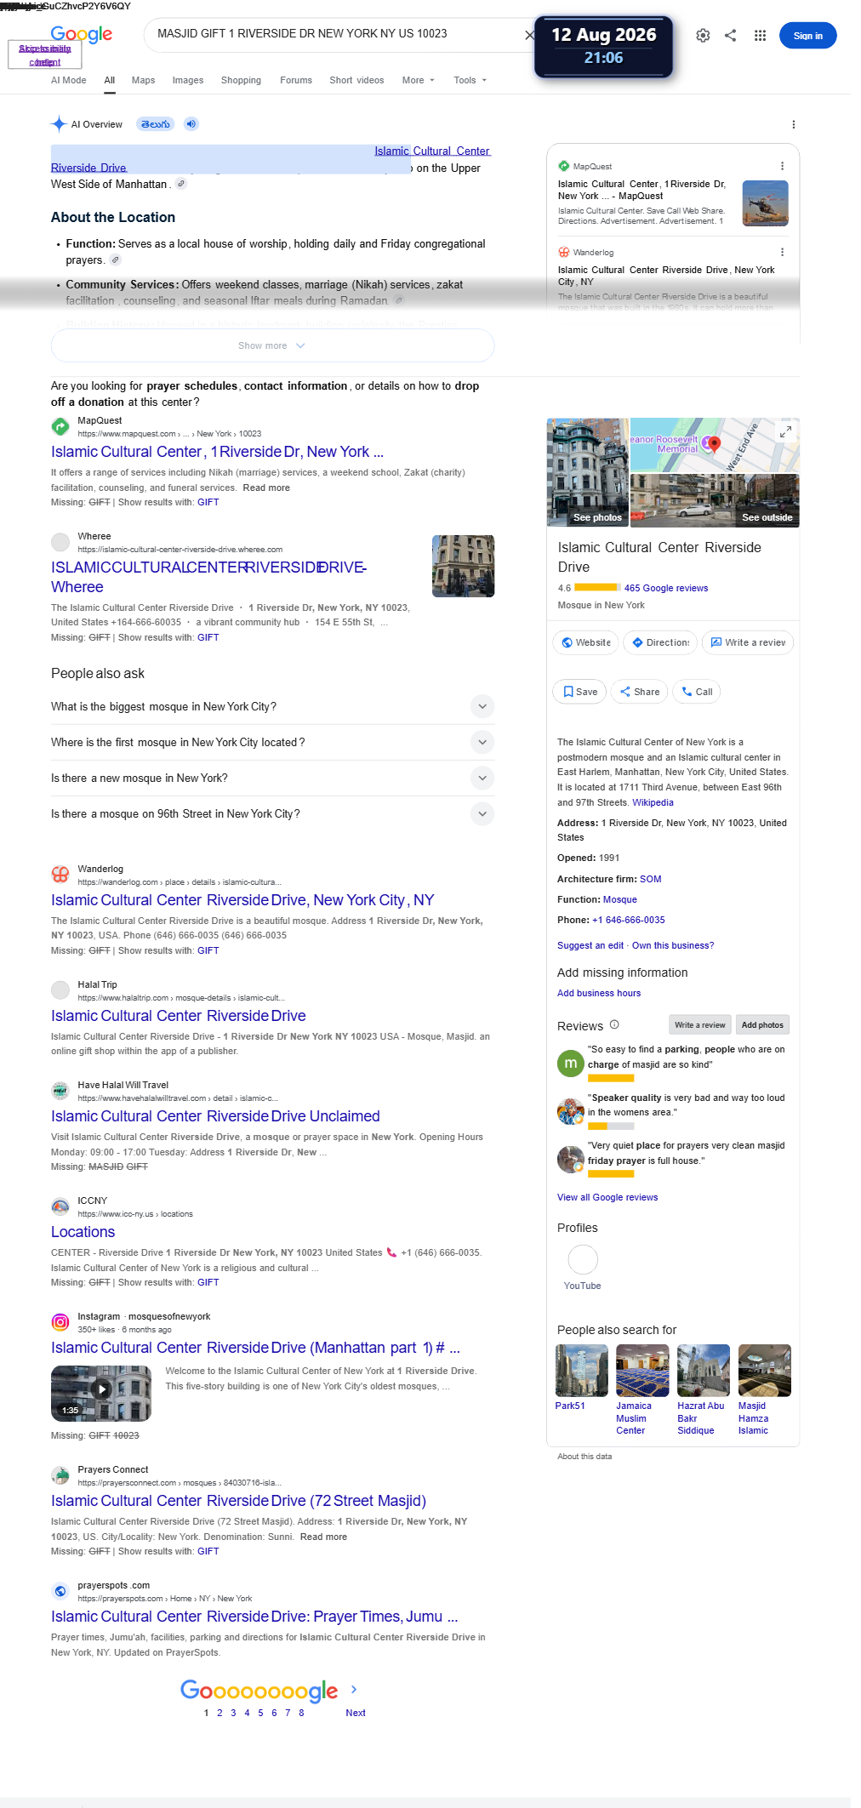This screenshot has width=861, height=1808.
Task: Click the AI Overview sparkle icon
Action: point(59,124)
